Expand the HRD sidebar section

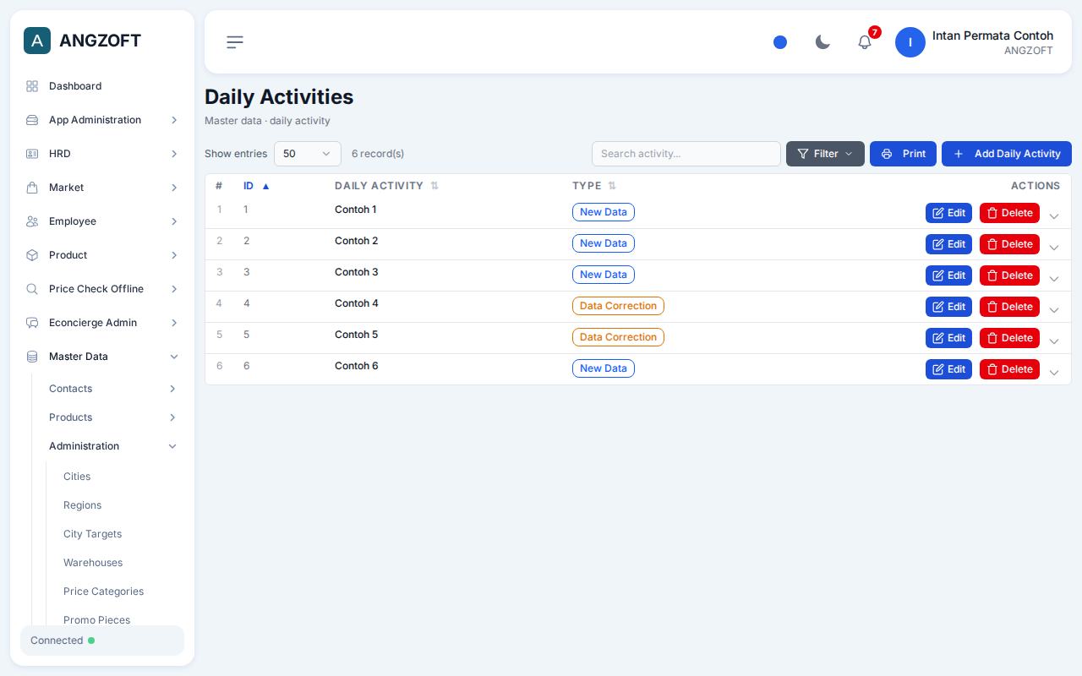click(102, 154)
